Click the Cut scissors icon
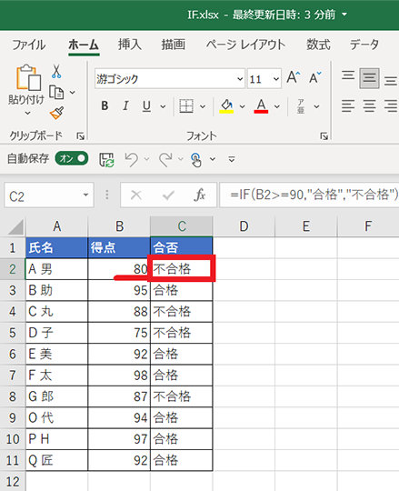The width and height of the screenshot is (399, 491). [x=56, y=71]
